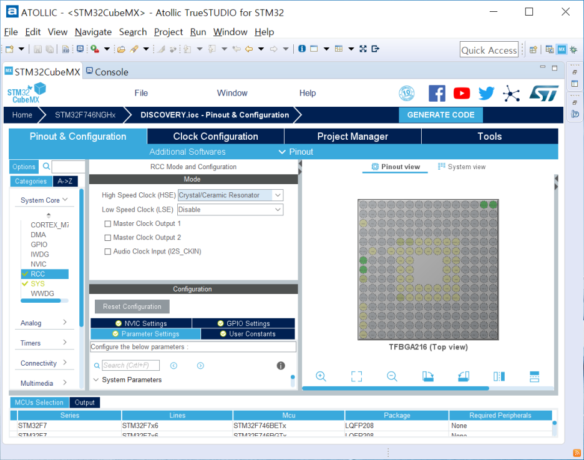
Task: Enable Master Clock Output 1
Action: click(x=108, y=224)
